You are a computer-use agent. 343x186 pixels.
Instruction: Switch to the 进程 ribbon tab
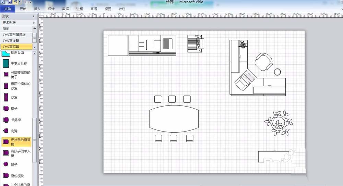[80, 9]
